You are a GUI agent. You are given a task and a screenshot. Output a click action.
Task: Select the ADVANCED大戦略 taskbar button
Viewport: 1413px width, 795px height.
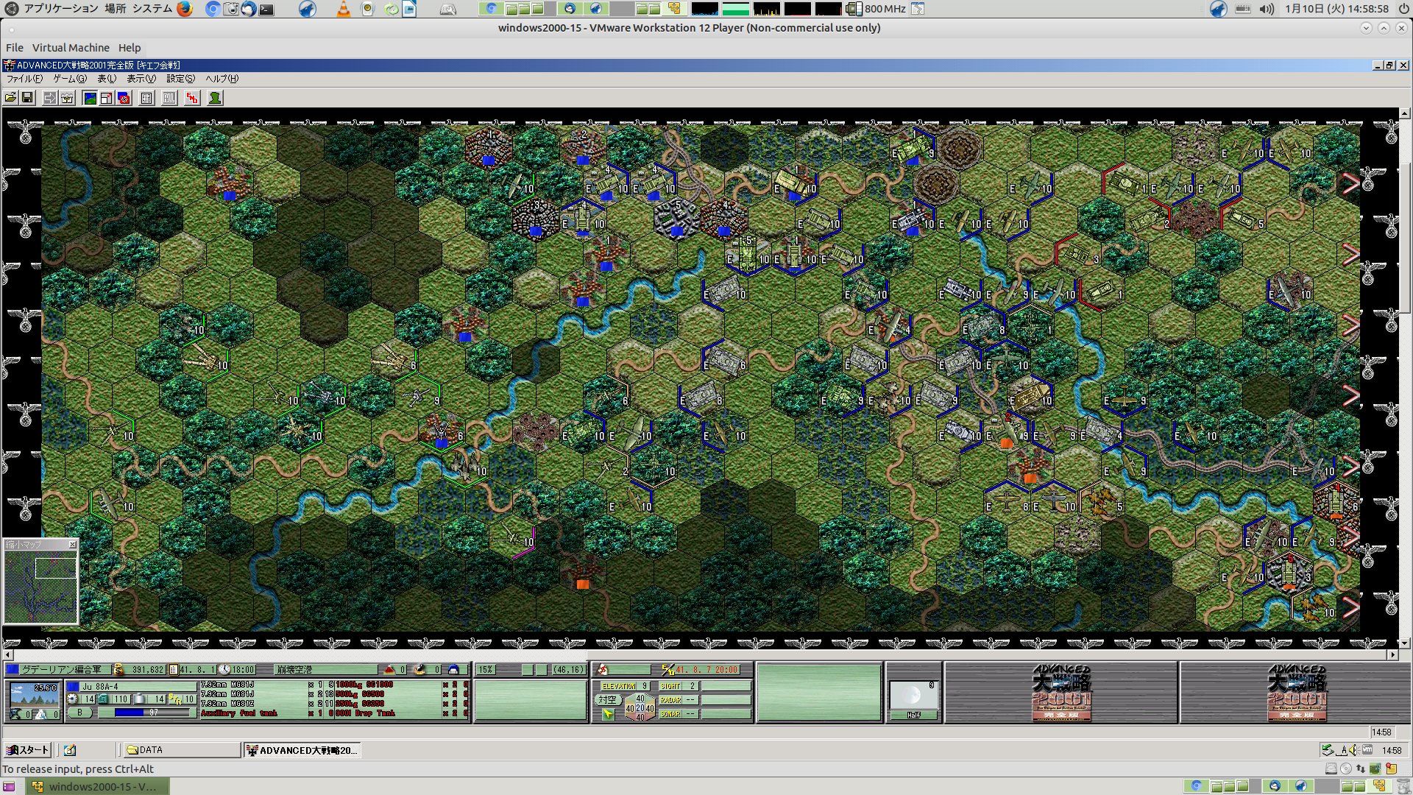302,750
